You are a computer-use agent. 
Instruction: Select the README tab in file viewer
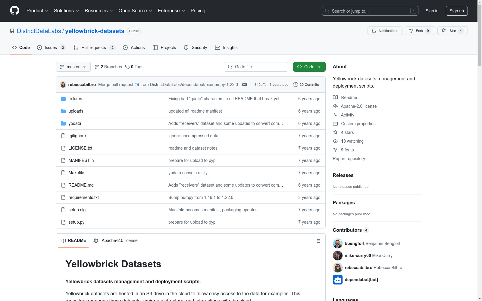coord(74,240)
